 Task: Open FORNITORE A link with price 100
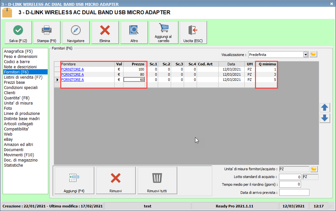tap(73, 69)
